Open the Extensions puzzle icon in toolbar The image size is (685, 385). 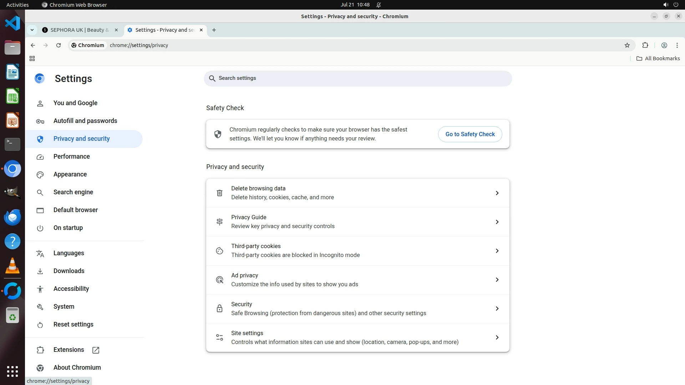click(645, 45)
